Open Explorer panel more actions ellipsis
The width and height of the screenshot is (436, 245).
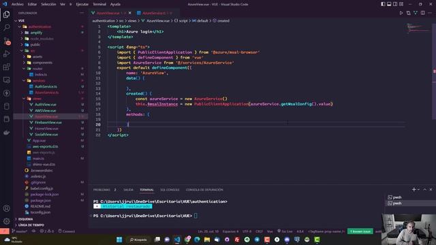tap(82, 13)
